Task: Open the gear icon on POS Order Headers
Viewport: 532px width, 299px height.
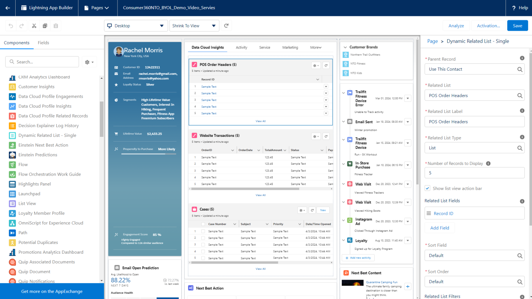Action: (315, 65)
